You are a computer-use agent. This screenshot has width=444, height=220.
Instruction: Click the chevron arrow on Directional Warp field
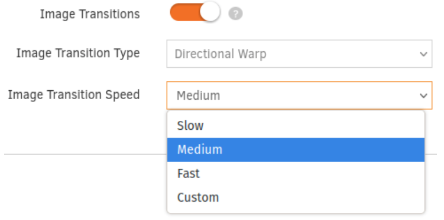[x=423, y=54]
